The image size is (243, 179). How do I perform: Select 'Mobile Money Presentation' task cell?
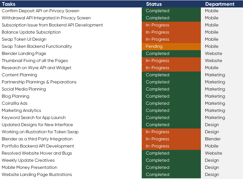(x=71, y=167)
